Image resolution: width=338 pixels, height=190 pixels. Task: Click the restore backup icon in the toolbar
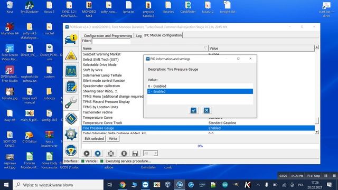[124, 154]
